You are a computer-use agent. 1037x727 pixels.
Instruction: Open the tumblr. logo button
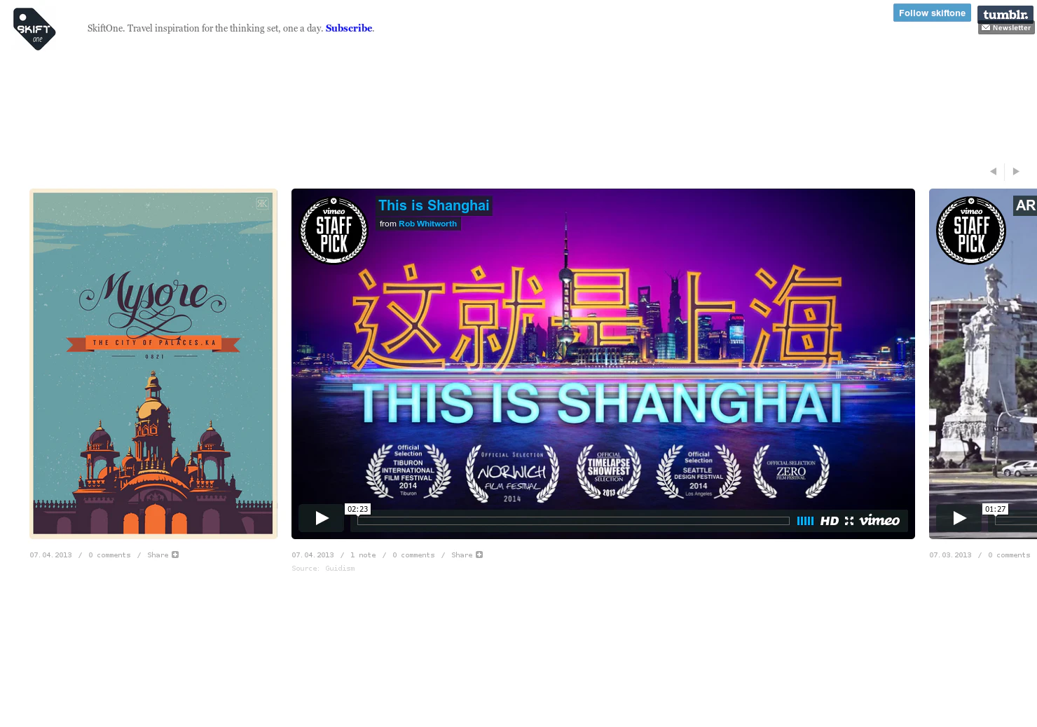tap(1005, 14)
